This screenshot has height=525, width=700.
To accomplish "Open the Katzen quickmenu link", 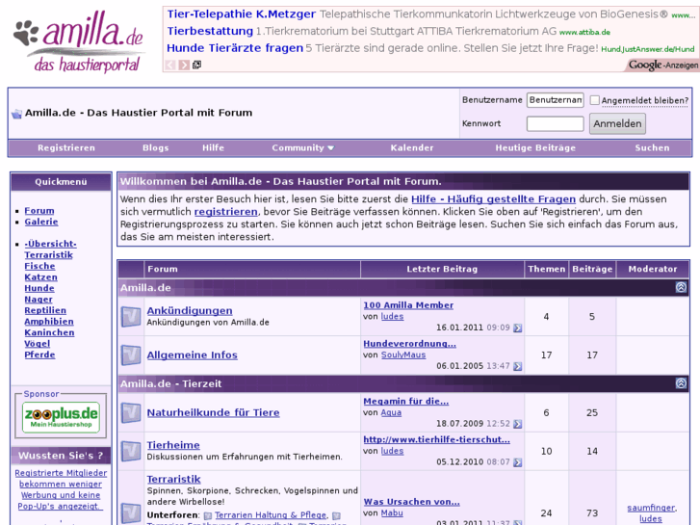I will [x=40, y=277].
